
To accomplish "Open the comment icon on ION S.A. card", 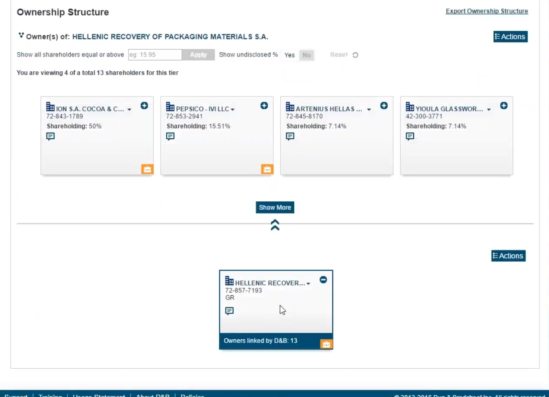I will 51,137.
